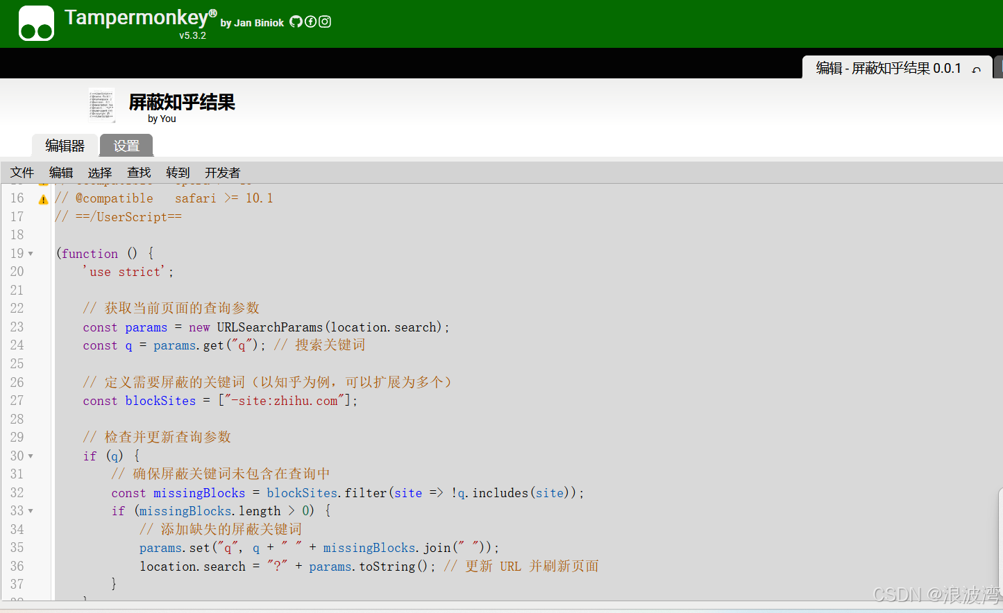Switch to the 编辑器 tab
This screenshot has height=613, width=1003.
[x=65, y=146]
